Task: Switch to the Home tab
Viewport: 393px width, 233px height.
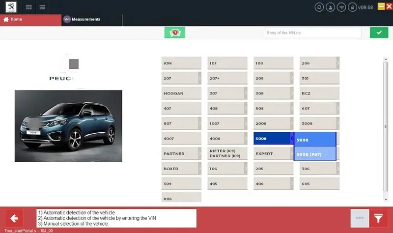Action: [x=30, y=20]
